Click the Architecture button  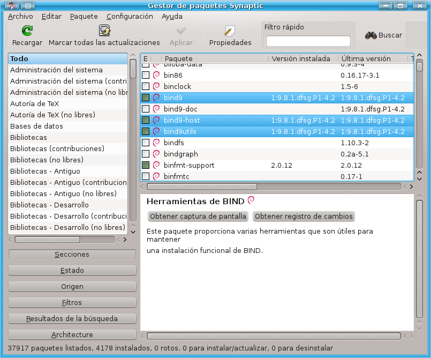click(72, 334)
